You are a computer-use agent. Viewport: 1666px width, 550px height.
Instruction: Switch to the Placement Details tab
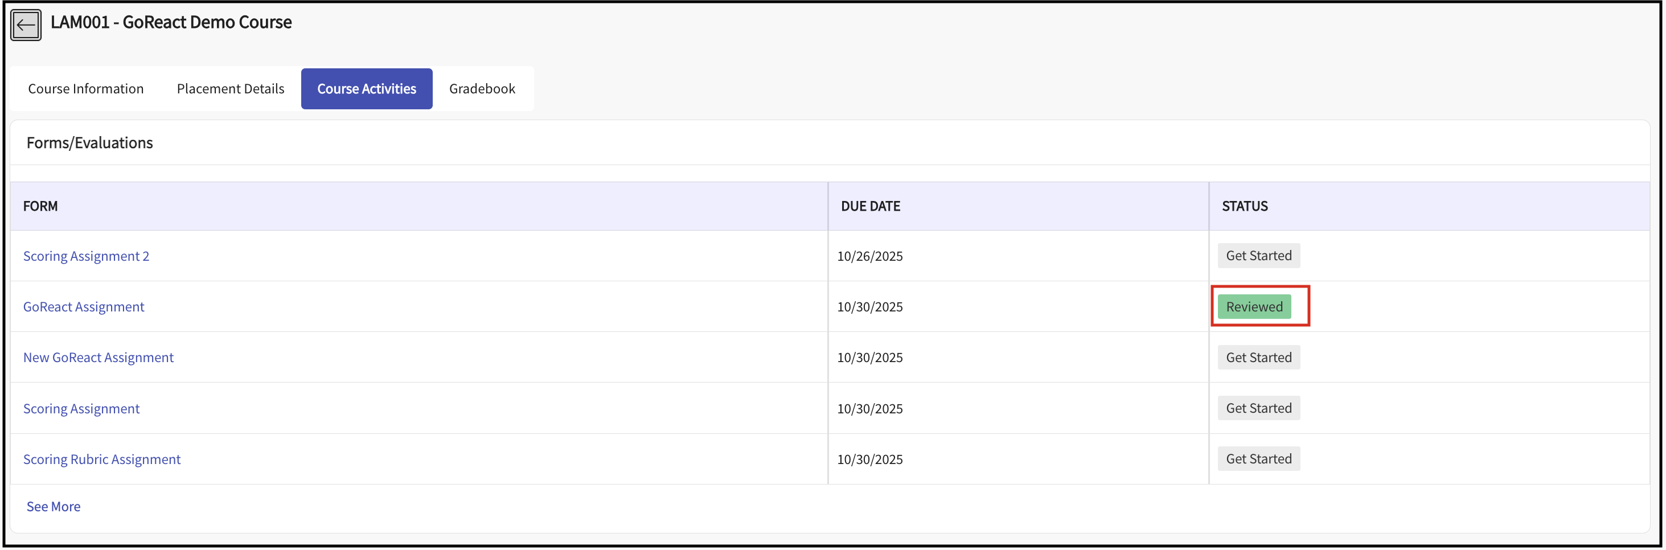tap(230, 89)
